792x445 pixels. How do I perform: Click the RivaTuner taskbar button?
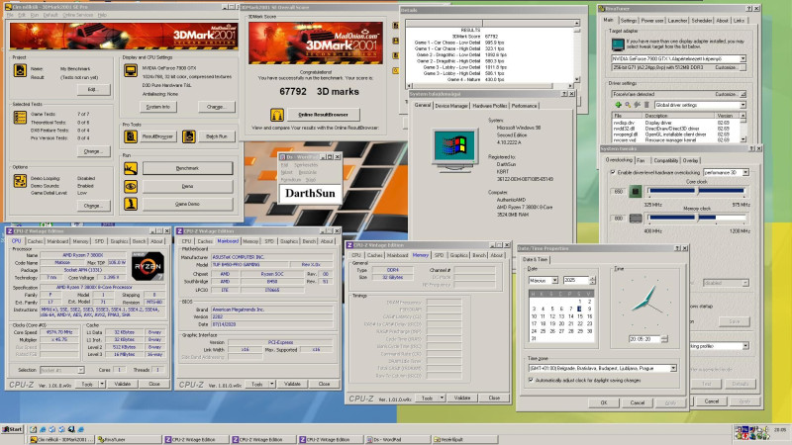pyautogui.click(x=129, y=439)
